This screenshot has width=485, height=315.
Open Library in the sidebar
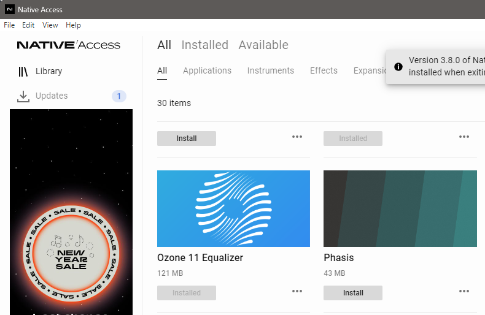pyautogui.click(x=49, y=71)
